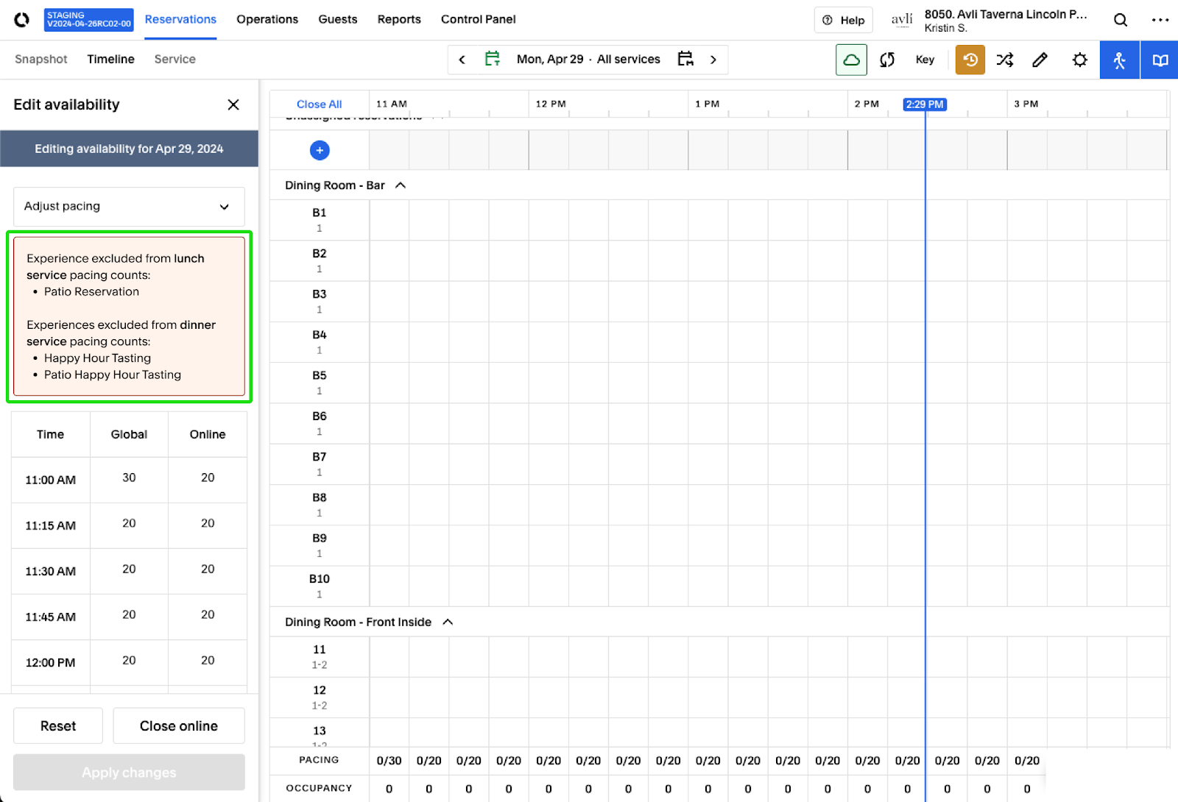Switch to the Timeline tab
The width and height of the screenshot is (1178, 802).
pyautogui.click(x=110, y=59)
